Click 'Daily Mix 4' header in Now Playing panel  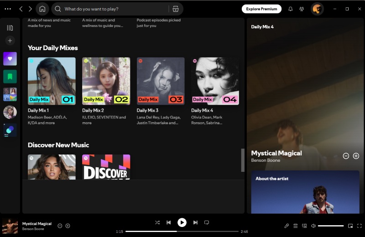[x=262, y=27]
